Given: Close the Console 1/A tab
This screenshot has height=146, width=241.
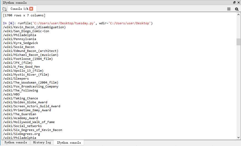Looking at the screenshot, I should [31, 9].
